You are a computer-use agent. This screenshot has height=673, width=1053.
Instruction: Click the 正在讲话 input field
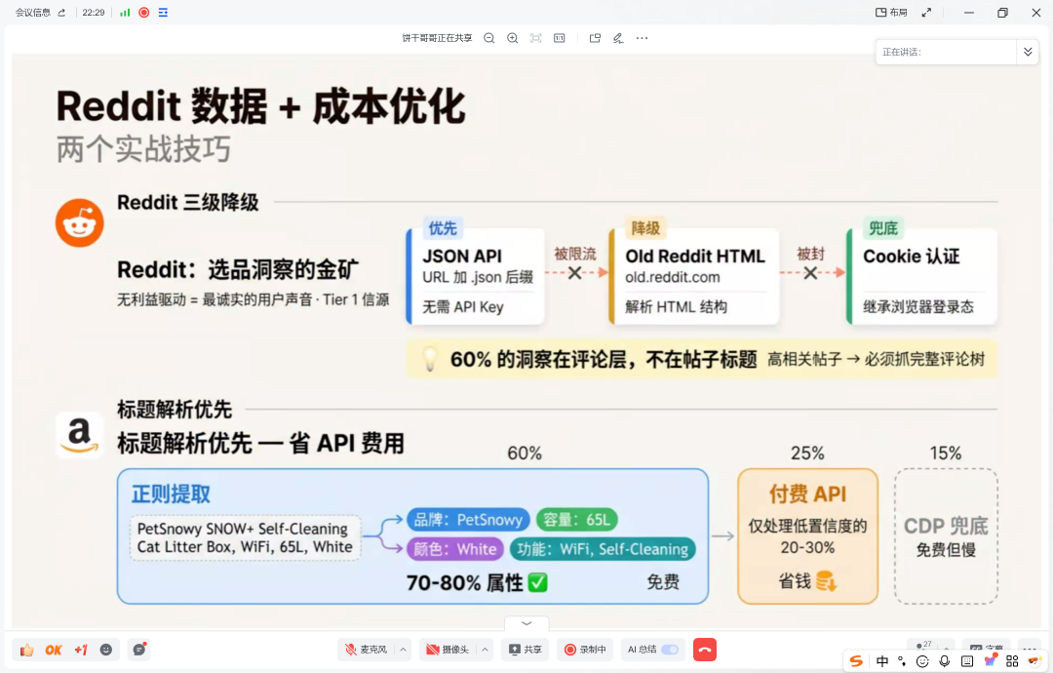pos(946,52)
